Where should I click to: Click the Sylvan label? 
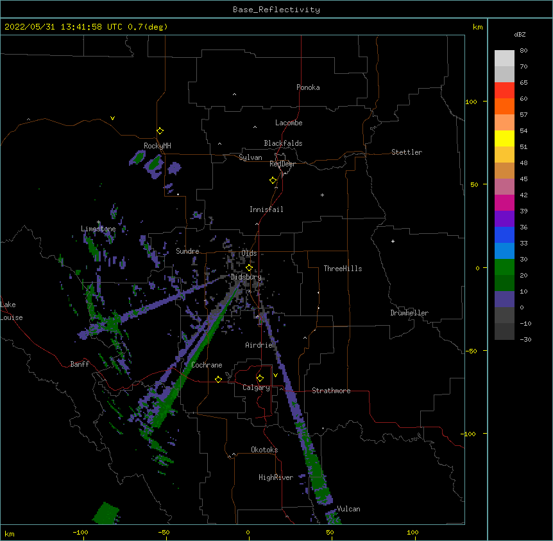click(250, 157)
